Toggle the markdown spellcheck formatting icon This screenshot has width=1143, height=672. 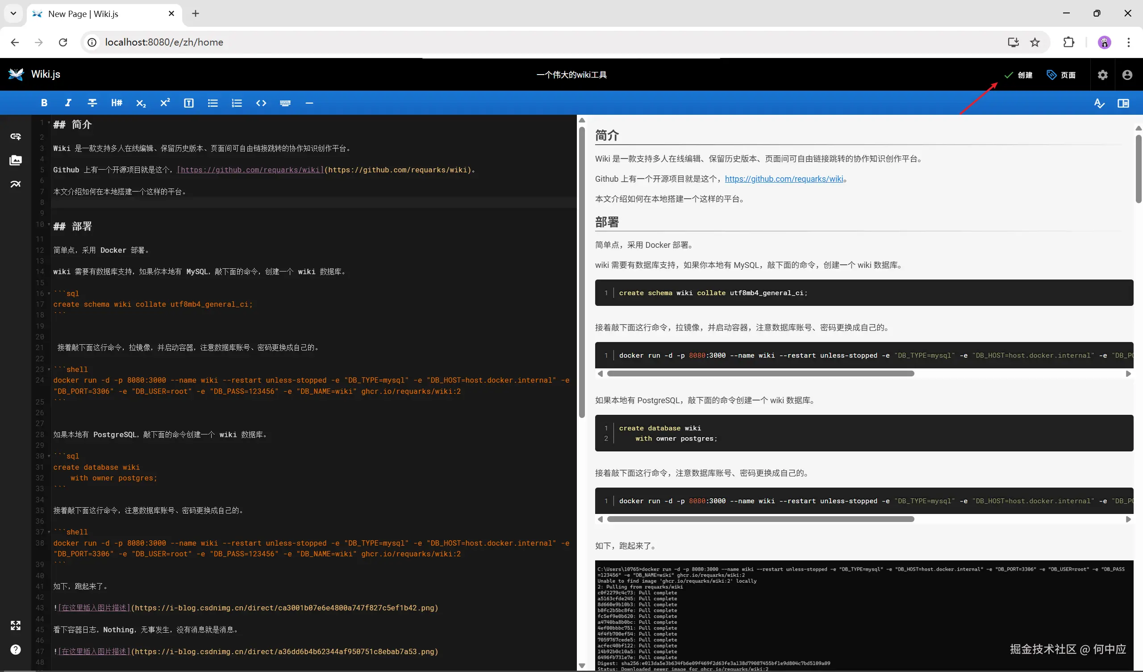point(1099,104)
